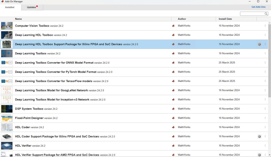Sort list by Install Date column header
This screenshot has width=271, height=157.
(225, 19)
